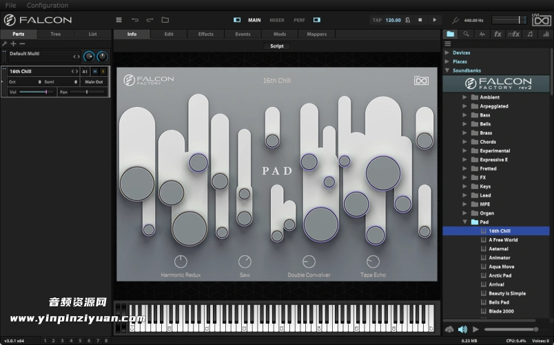Expand the Ambient folder

coord(464,97)
